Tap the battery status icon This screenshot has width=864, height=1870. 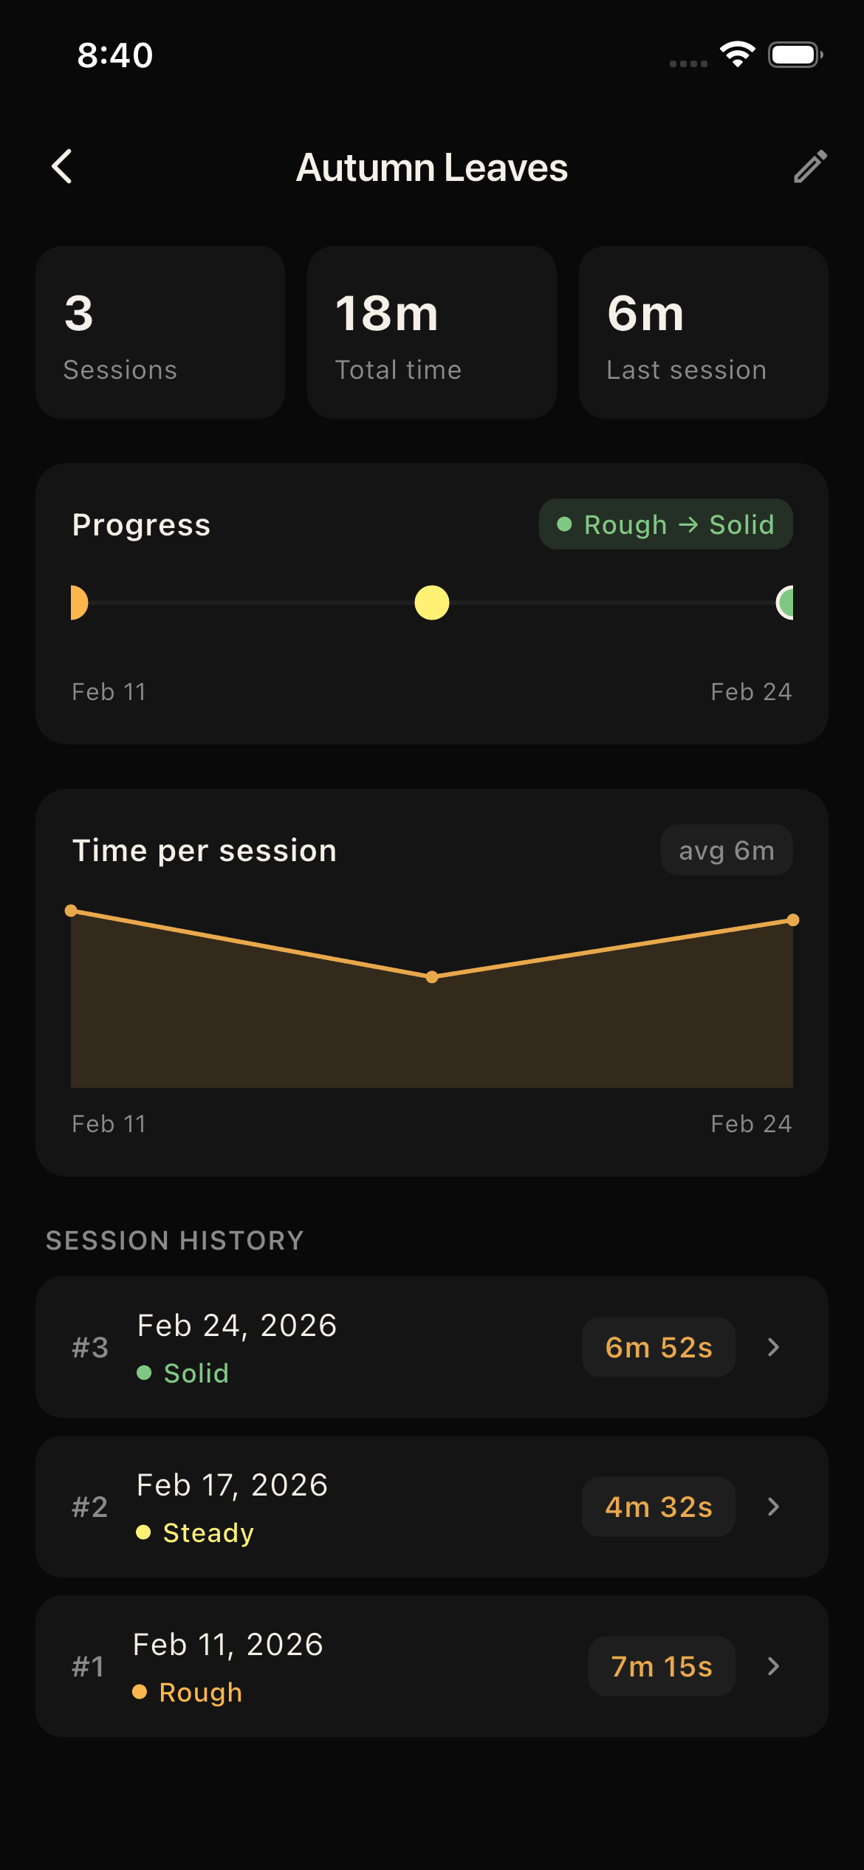pyautogui.click(x=795, y=55)
